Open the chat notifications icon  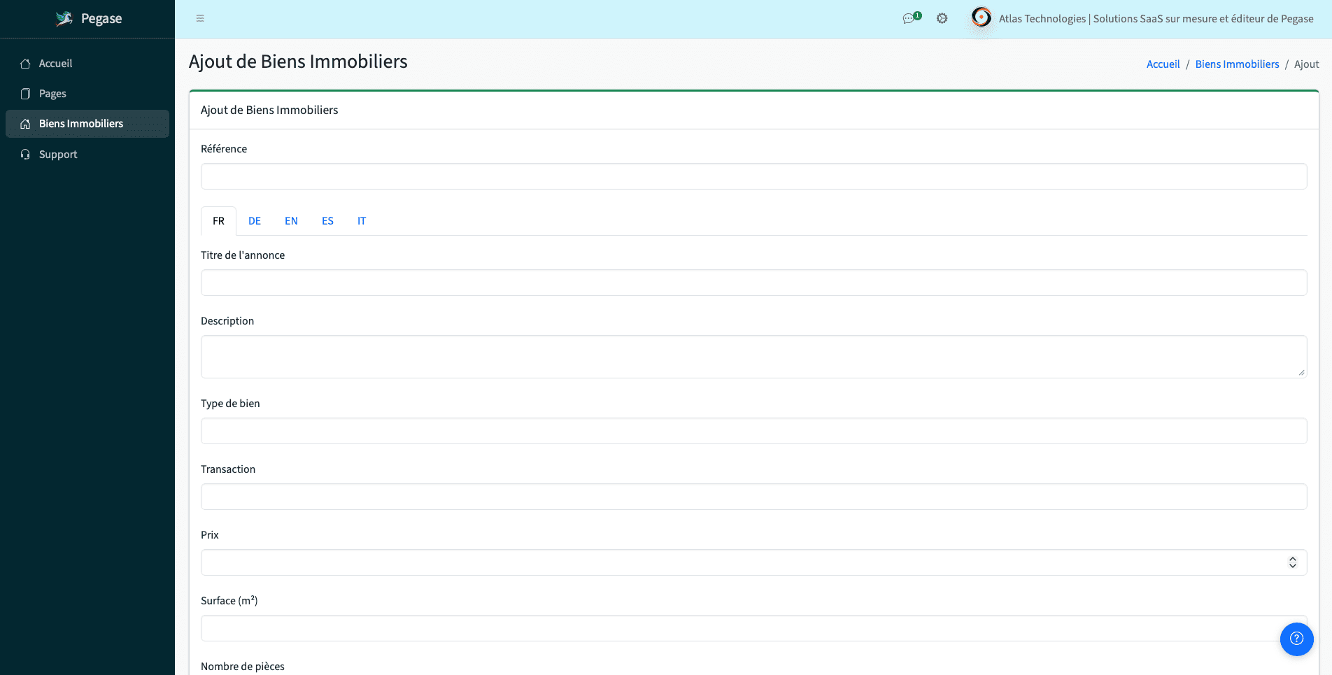pyautogui.click(x=910, y=18)
